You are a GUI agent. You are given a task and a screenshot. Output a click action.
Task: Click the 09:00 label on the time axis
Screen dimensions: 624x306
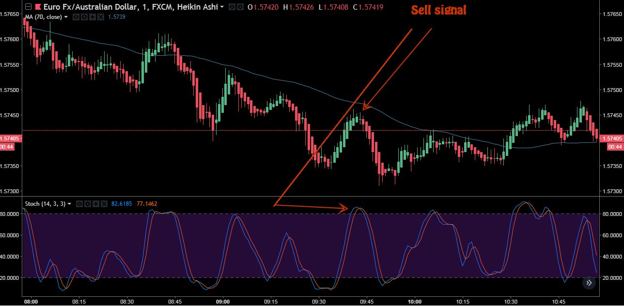223,301
